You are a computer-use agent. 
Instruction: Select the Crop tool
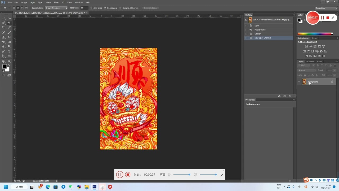[3, 28]
